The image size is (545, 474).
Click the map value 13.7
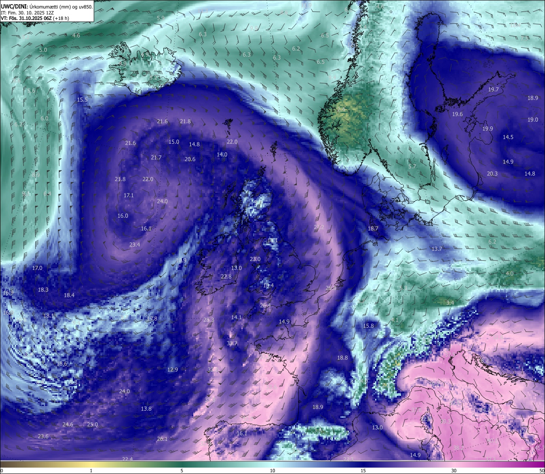point(437,249)
